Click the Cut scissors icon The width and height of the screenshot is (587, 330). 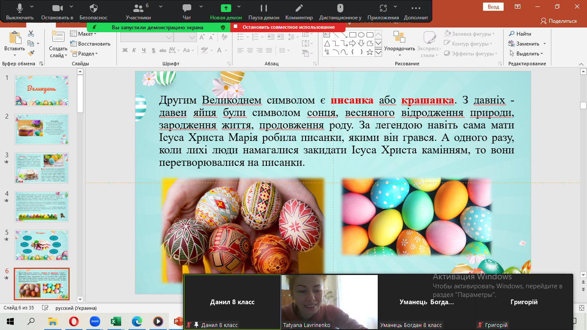(31, 34)
